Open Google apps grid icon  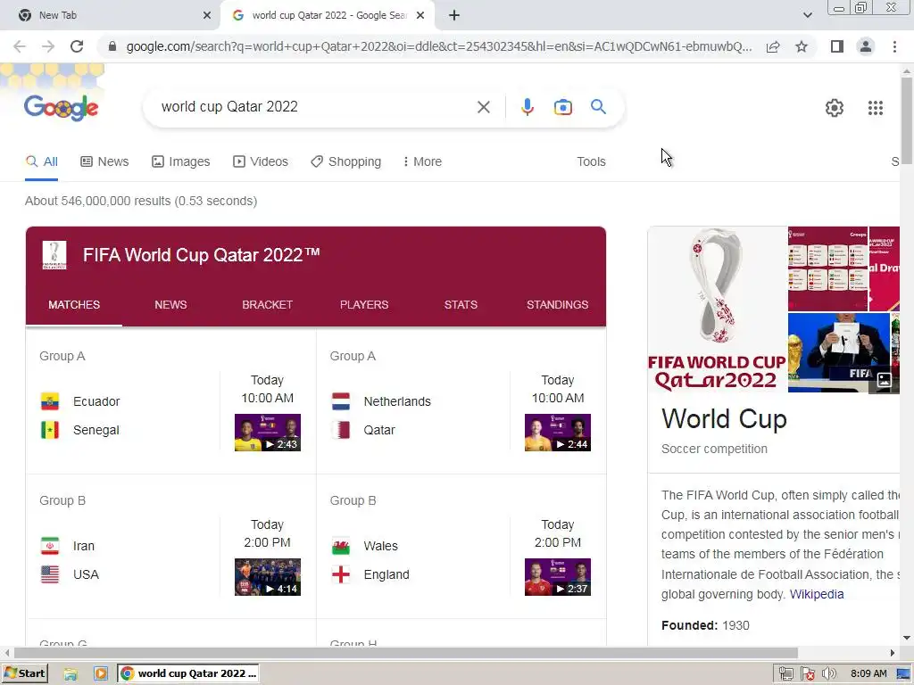tap(875, 108)
